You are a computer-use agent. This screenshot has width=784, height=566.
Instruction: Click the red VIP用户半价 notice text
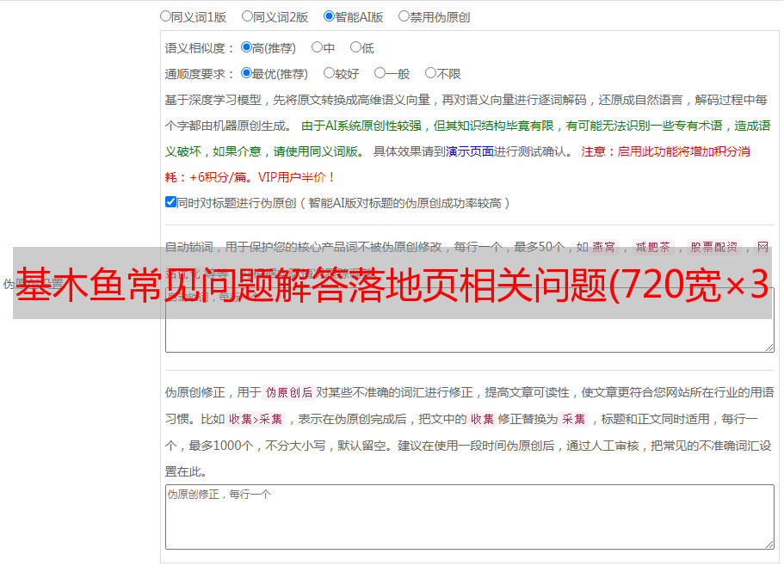click(296, 177)
